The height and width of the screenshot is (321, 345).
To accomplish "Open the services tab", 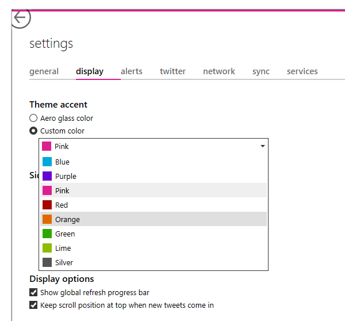I will point(302,71).
